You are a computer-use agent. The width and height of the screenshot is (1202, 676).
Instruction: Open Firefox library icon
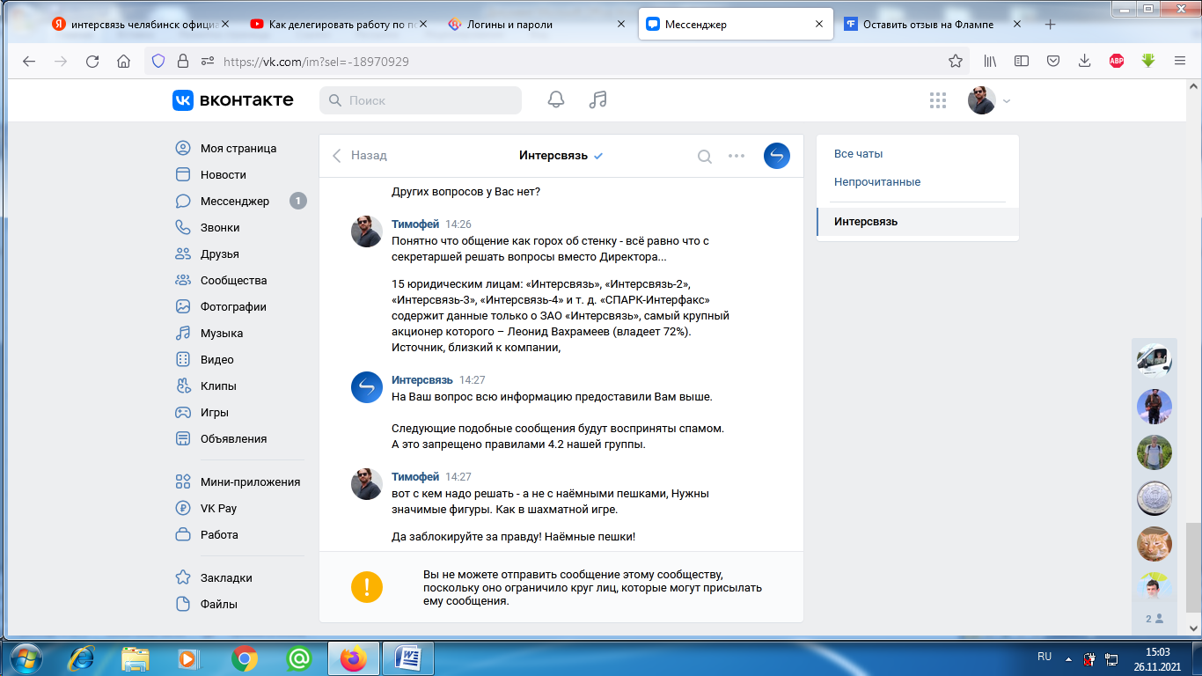tap(990, 61)
